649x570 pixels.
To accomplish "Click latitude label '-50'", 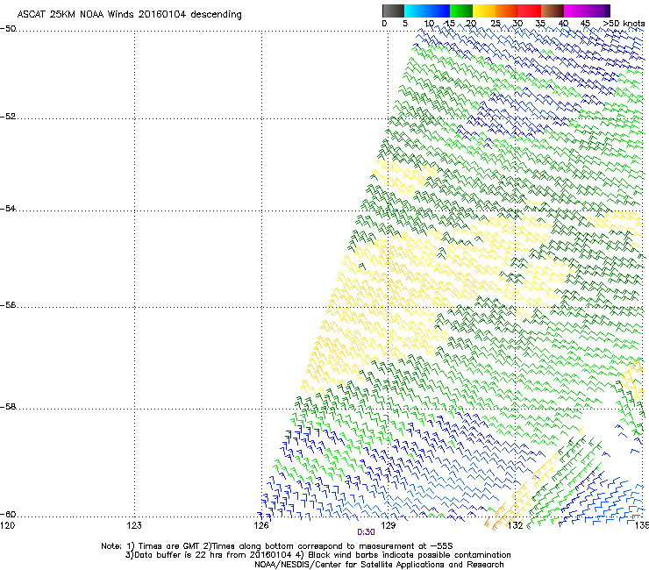I will click(9, 29).
